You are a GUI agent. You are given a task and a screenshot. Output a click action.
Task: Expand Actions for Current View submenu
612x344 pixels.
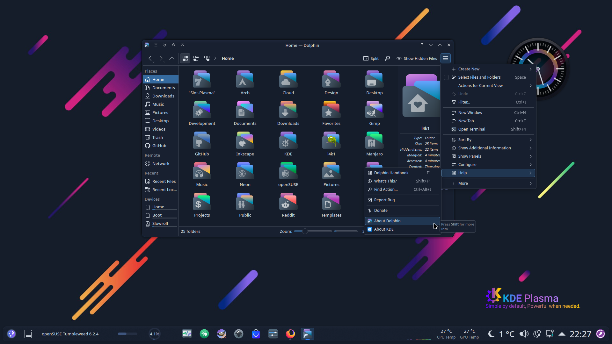(488, 86)
